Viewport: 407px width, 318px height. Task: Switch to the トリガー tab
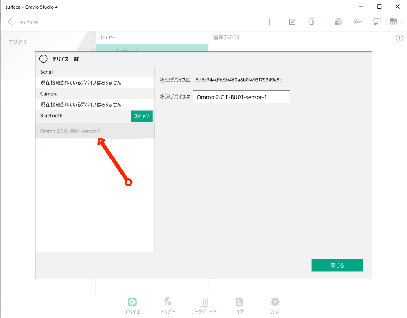[168, 306]
